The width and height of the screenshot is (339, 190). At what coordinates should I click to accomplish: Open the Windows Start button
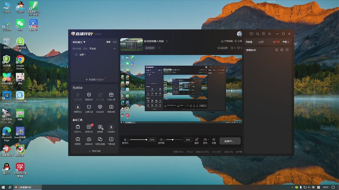pos(3,187)
